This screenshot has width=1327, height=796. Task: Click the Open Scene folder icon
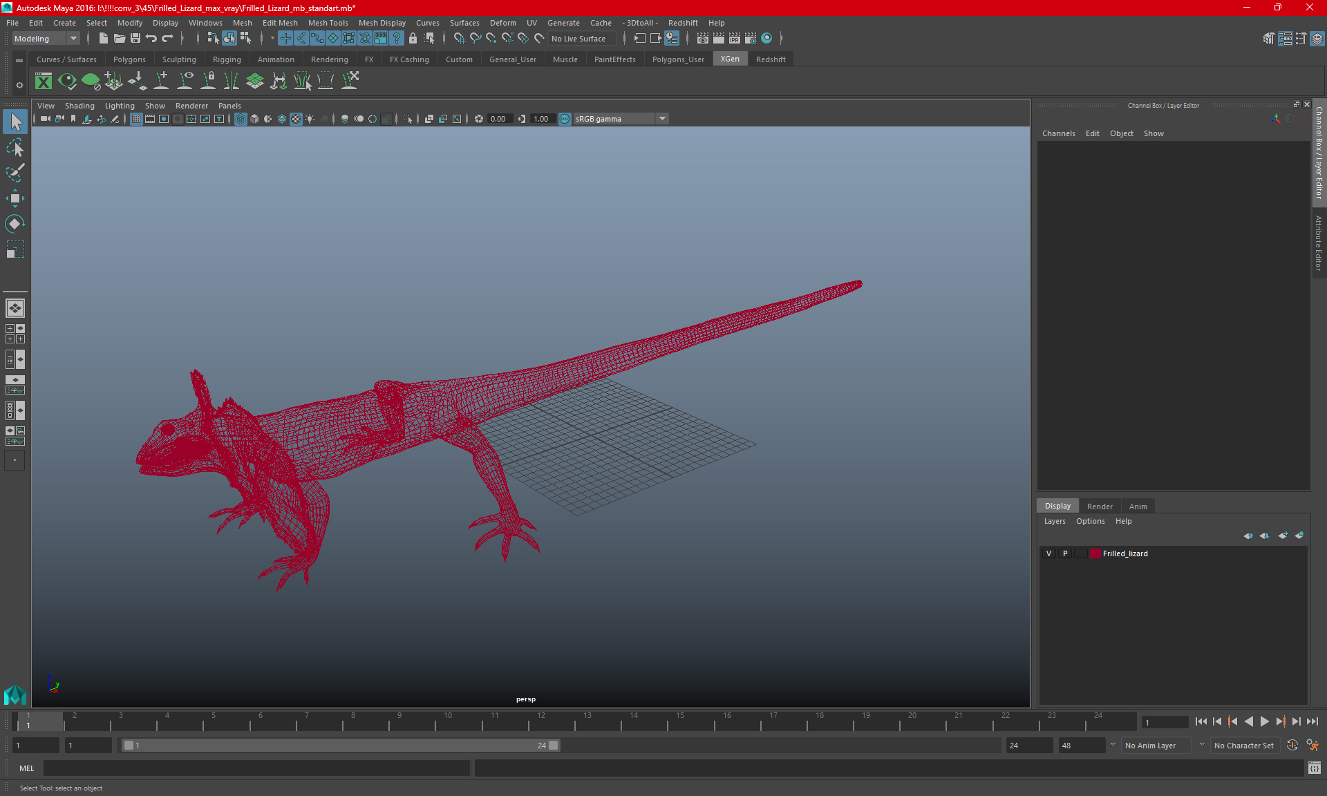pyautogui.click(x=120, y=39)
